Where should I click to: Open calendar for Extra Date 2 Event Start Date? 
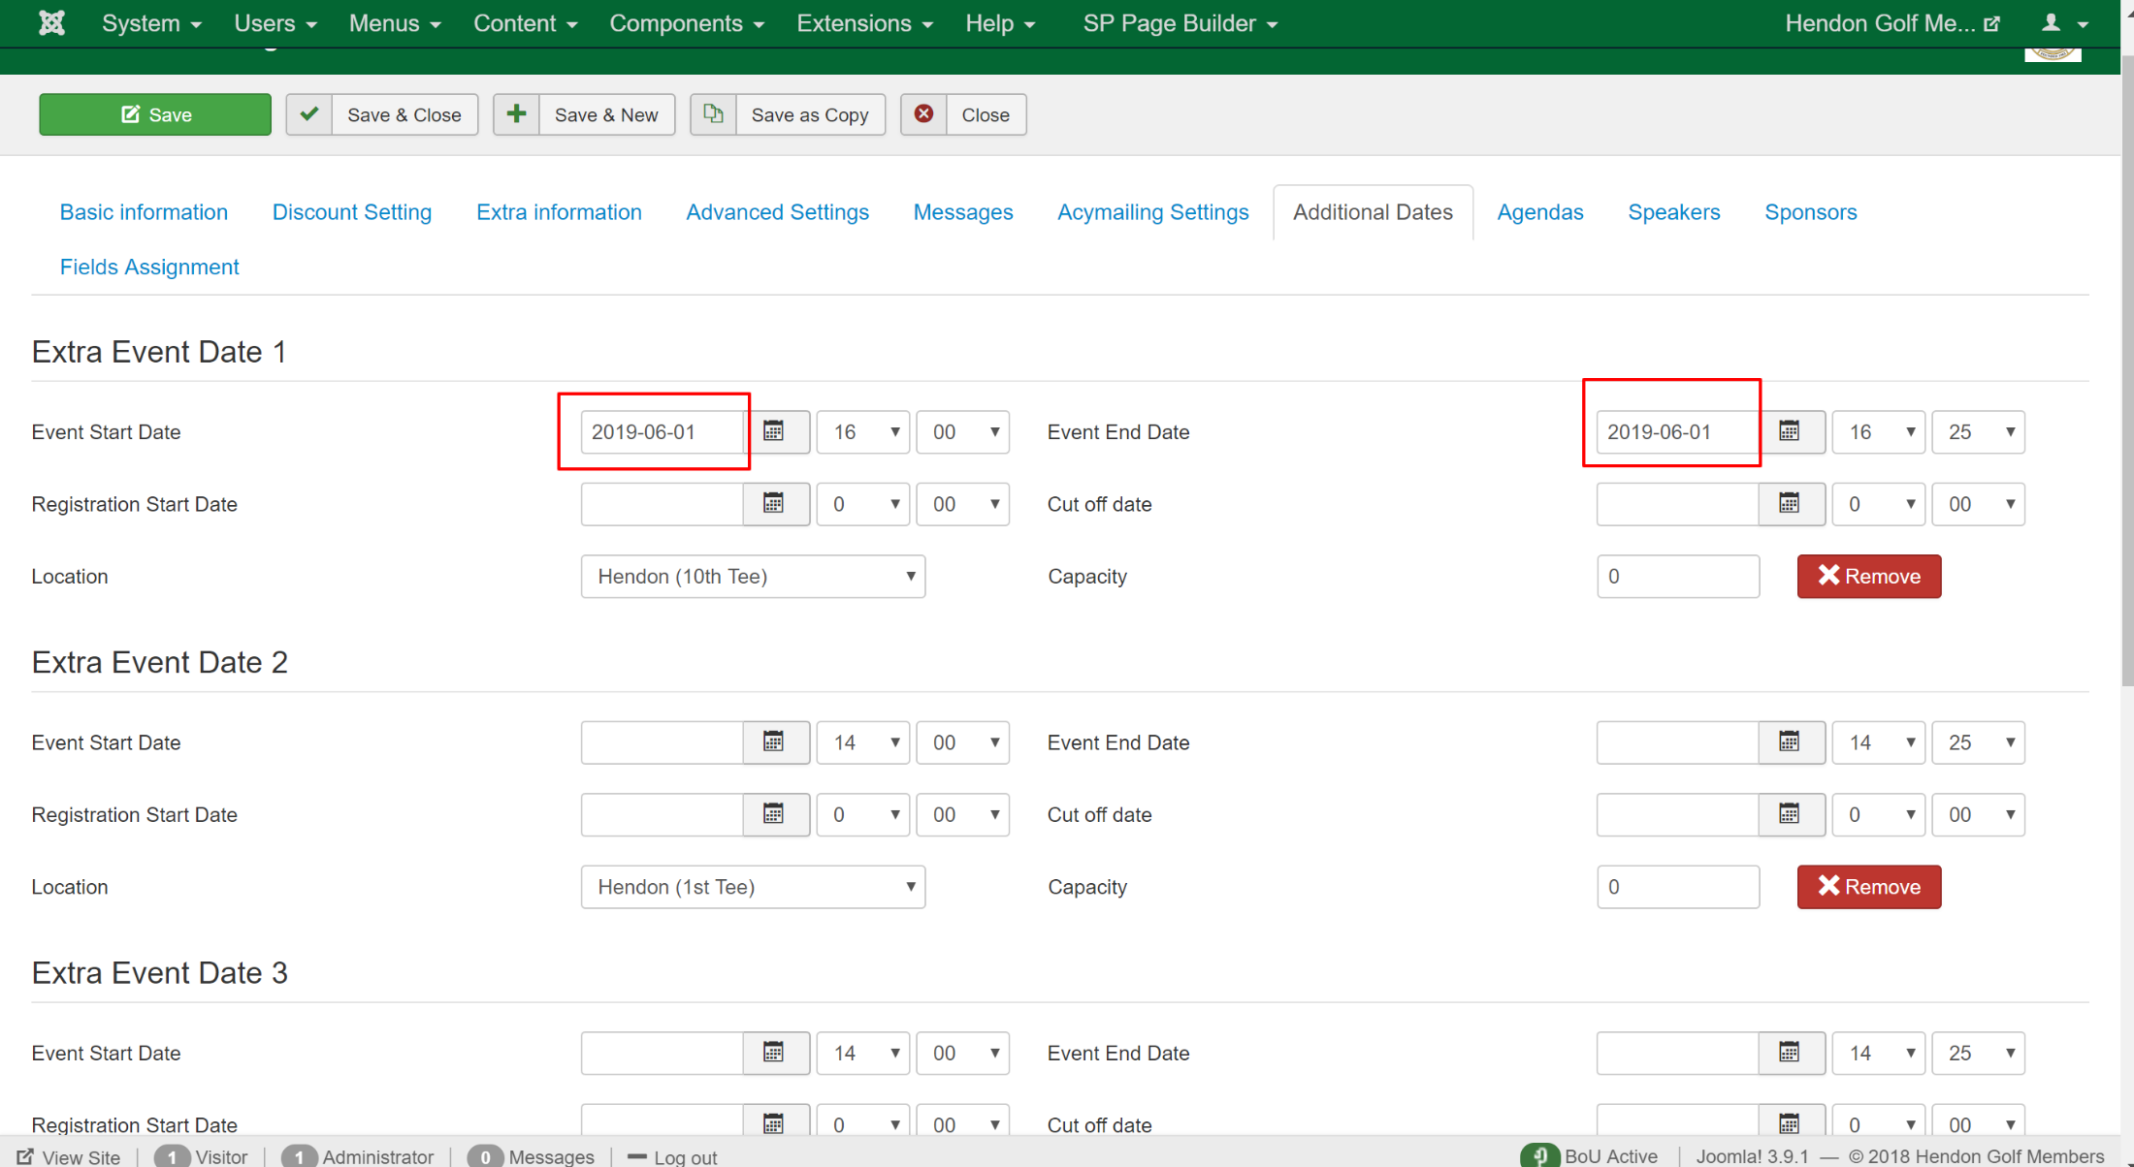774,742
